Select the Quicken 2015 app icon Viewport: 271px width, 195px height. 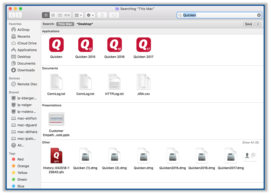[x=85, y=45]
